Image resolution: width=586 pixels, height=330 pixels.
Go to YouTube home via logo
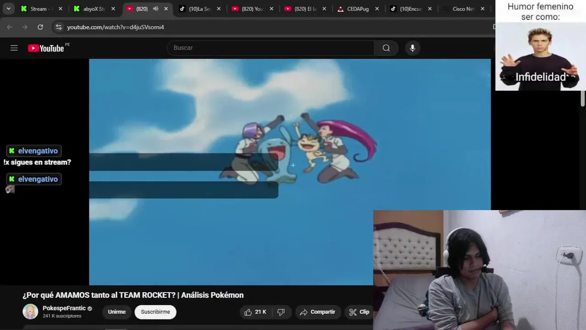tap(46, 48)
